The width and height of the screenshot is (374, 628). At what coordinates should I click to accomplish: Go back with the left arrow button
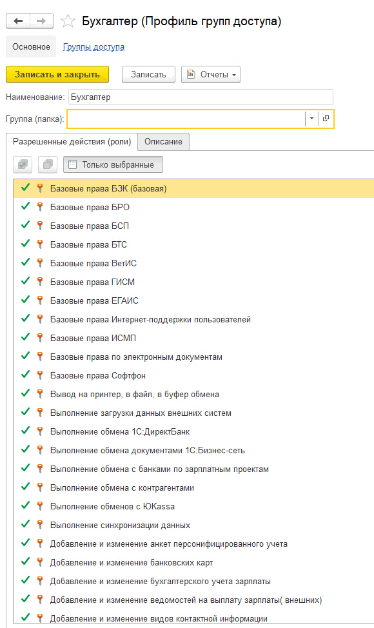point(18,21)
